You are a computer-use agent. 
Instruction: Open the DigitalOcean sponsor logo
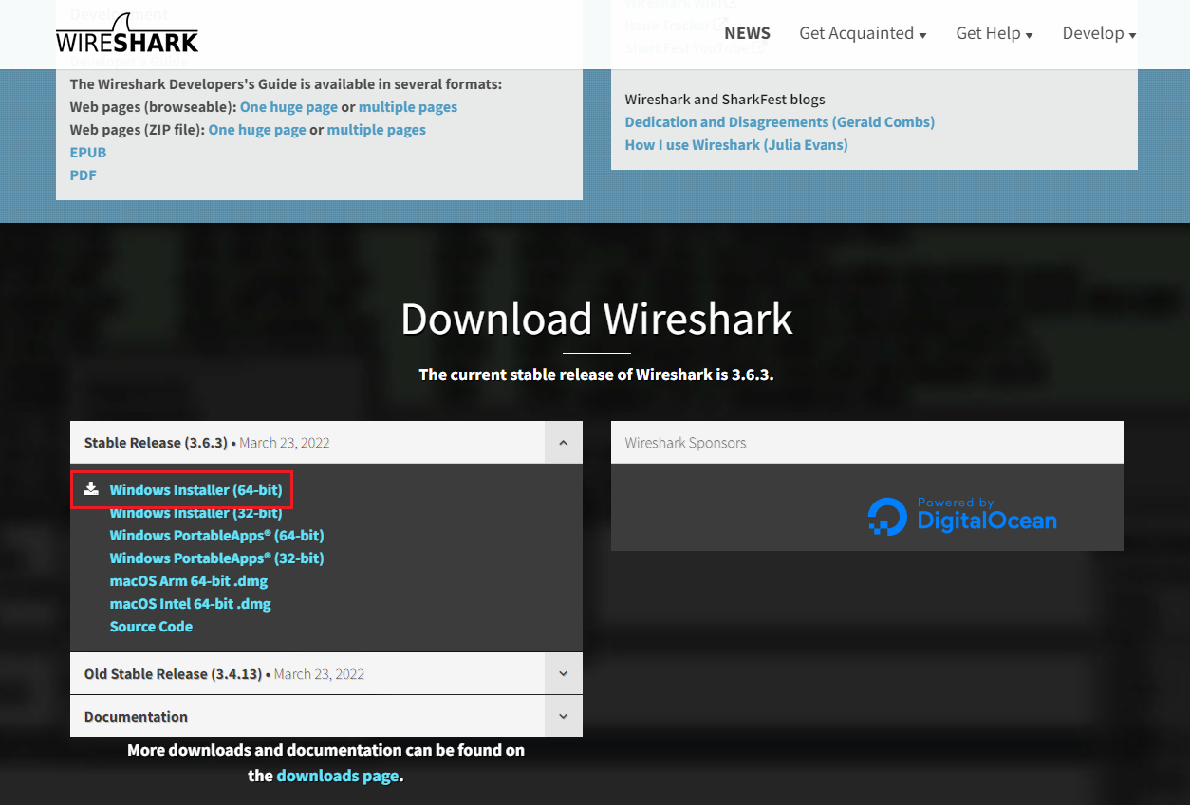pos(961,516)
